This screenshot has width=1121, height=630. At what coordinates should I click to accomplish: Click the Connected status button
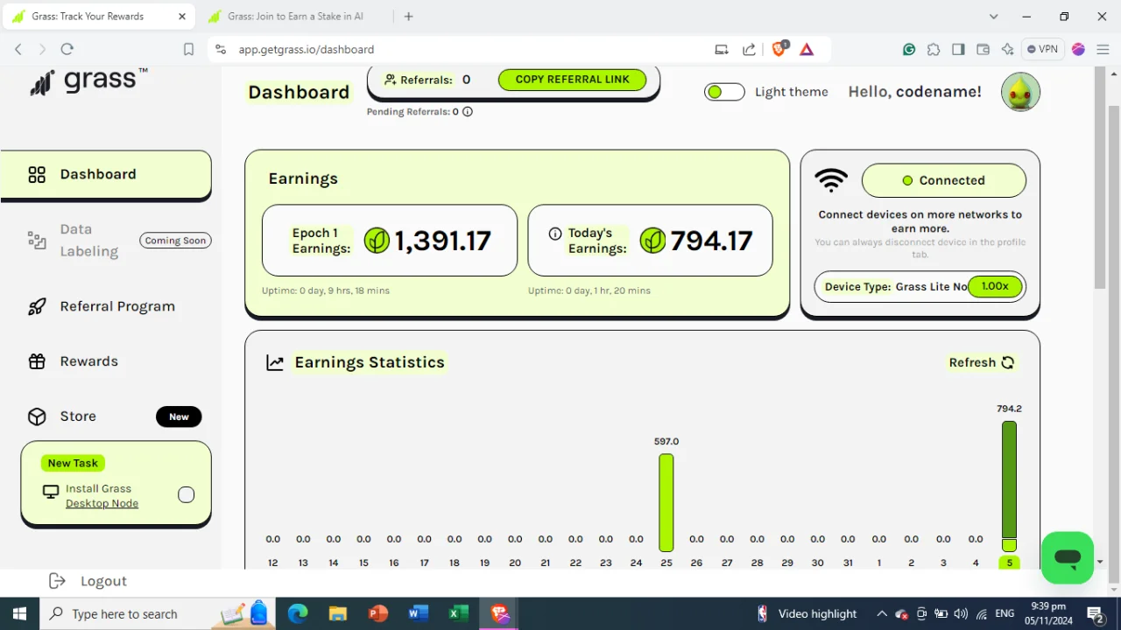943,180
